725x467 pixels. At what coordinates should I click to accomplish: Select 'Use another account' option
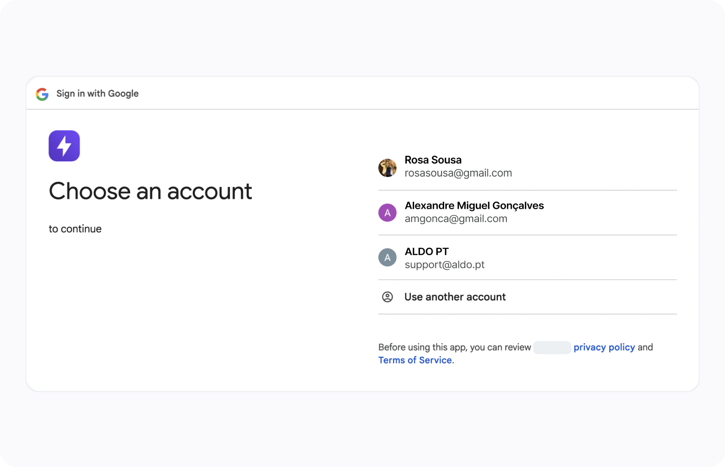(x=455, y=297)
